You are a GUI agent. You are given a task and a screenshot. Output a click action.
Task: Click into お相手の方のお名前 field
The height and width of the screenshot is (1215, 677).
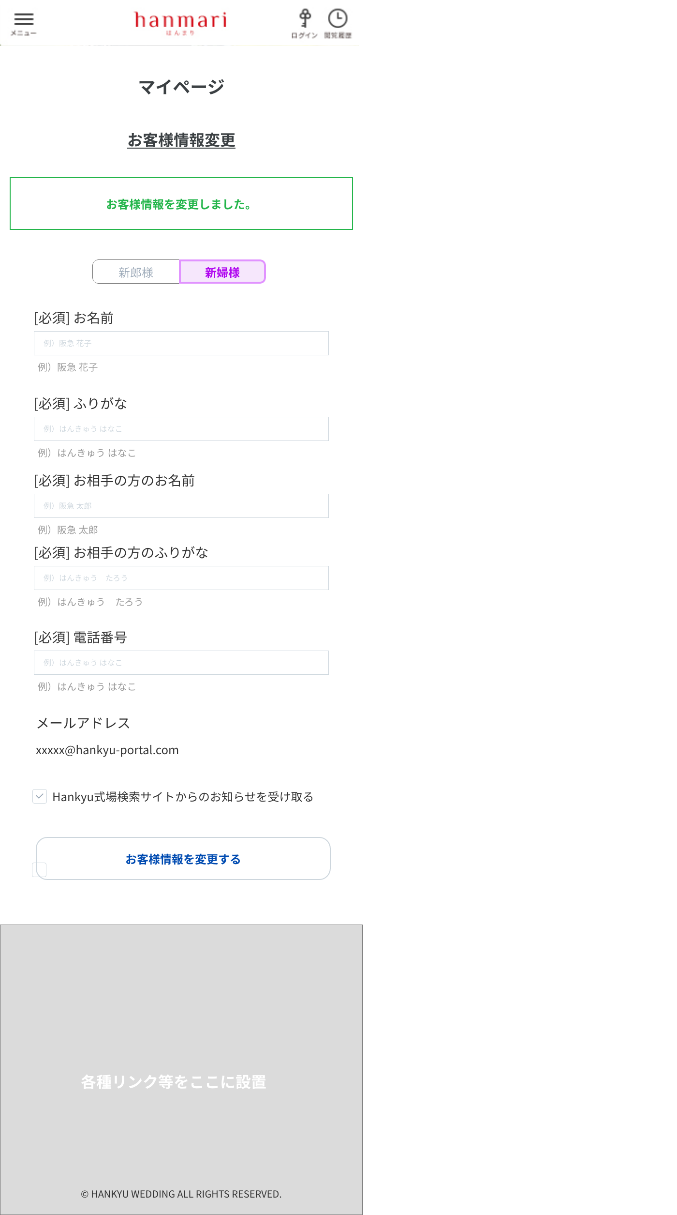[x=181, y=506]
